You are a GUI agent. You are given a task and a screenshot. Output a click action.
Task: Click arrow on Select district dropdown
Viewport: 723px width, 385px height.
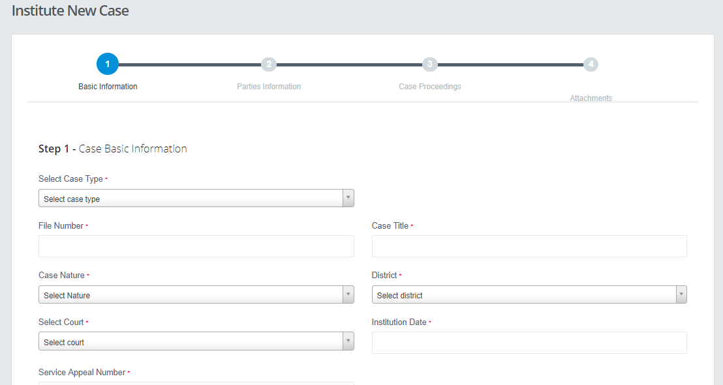[681, 294]
